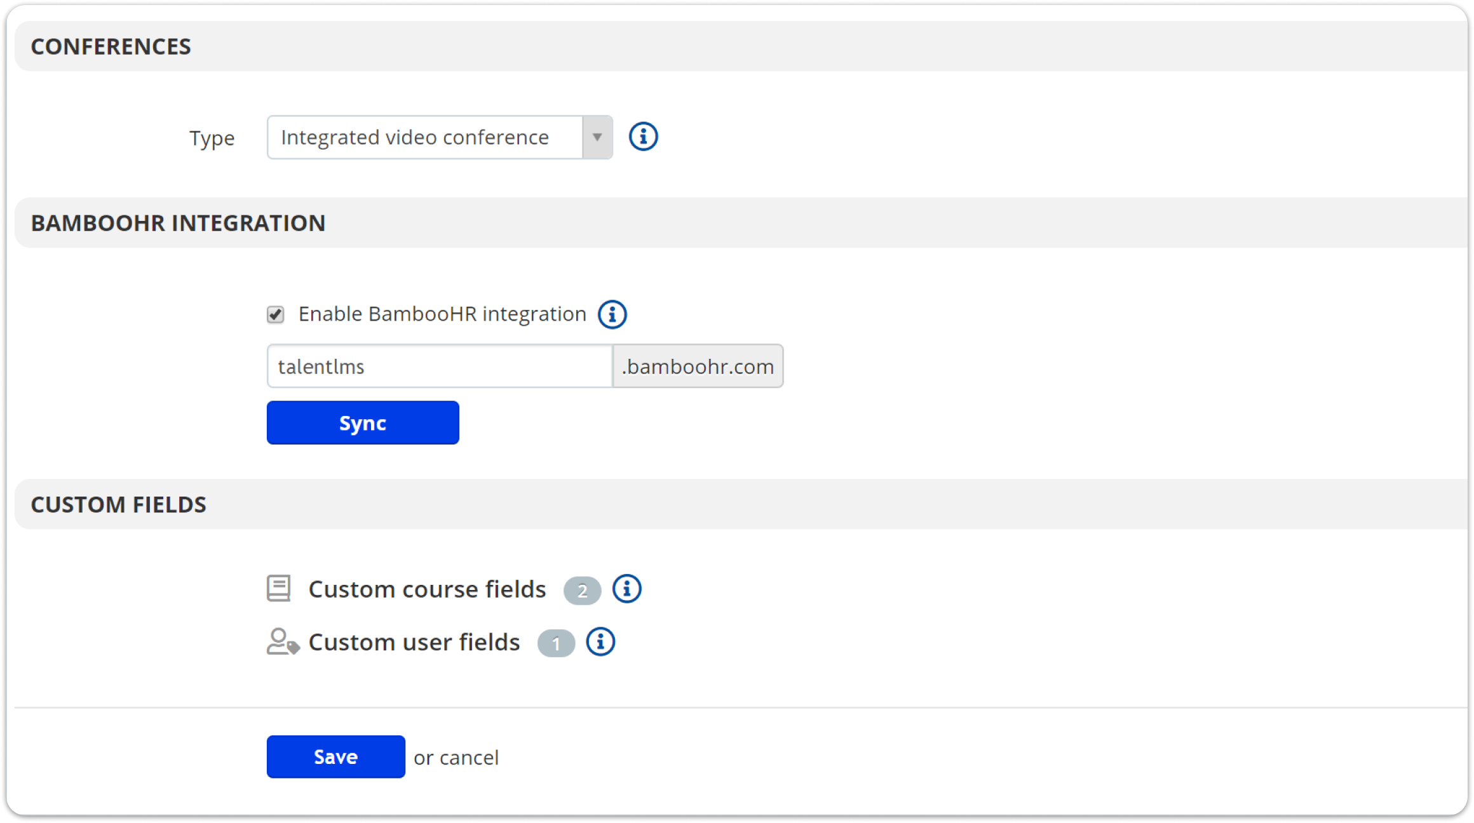Click the .bamboohr.com domain suffix
Screen dimensions: 1474x823
click(698, 366)
